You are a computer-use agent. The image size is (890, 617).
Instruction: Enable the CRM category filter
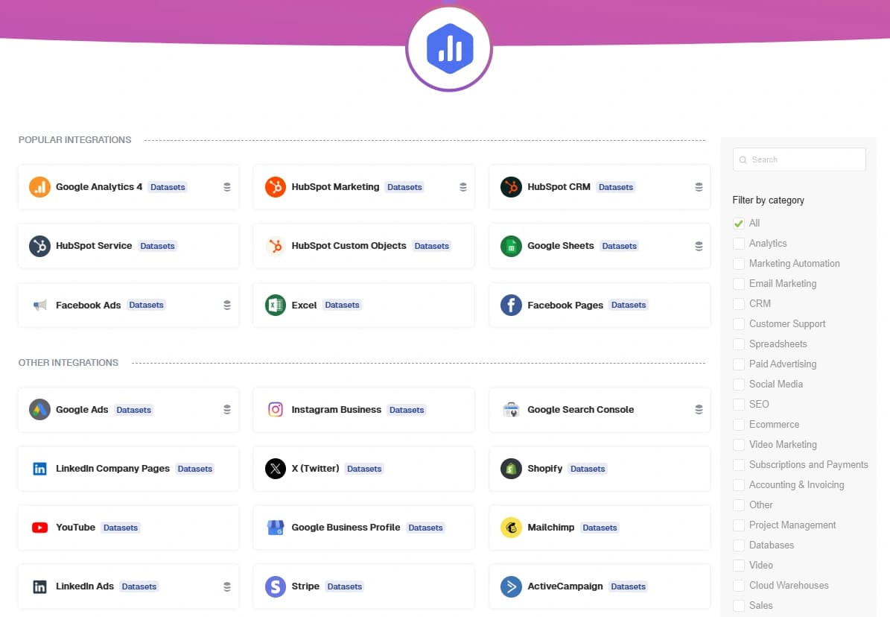[739, 304]
